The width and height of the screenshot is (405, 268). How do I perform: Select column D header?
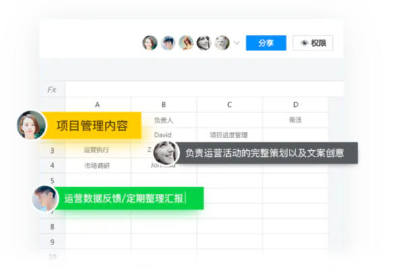pyautogui.click(x=296, y=104)
